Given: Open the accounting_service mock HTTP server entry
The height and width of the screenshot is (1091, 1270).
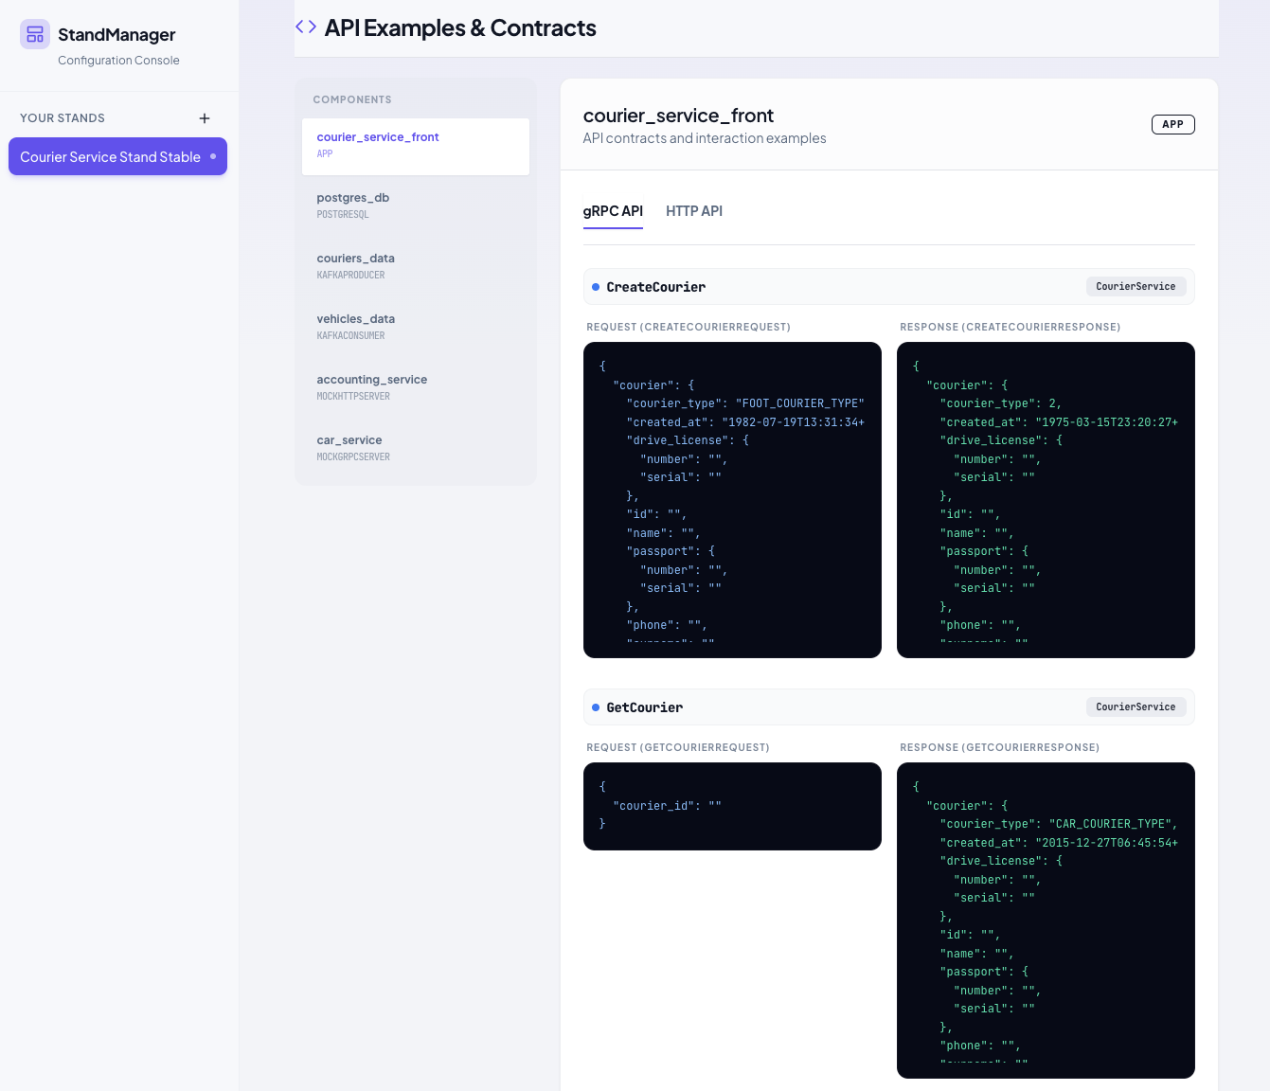Looking at the screenshot, I should tap(415, 386).
